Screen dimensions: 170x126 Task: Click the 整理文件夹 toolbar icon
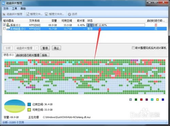tap(46, 14)
